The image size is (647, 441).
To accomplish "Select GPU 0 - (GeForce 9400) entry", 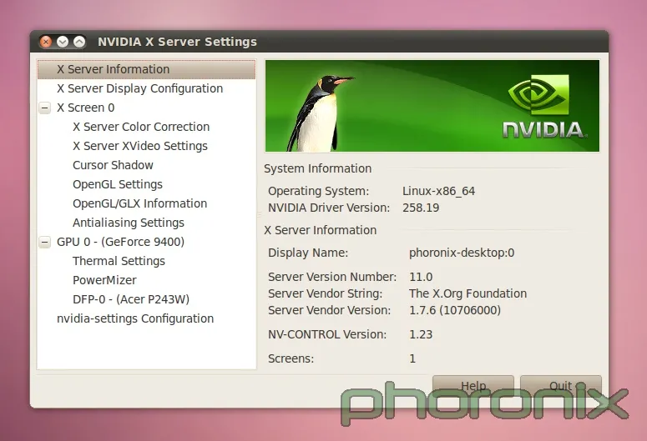I will click(x=120, y=242).
